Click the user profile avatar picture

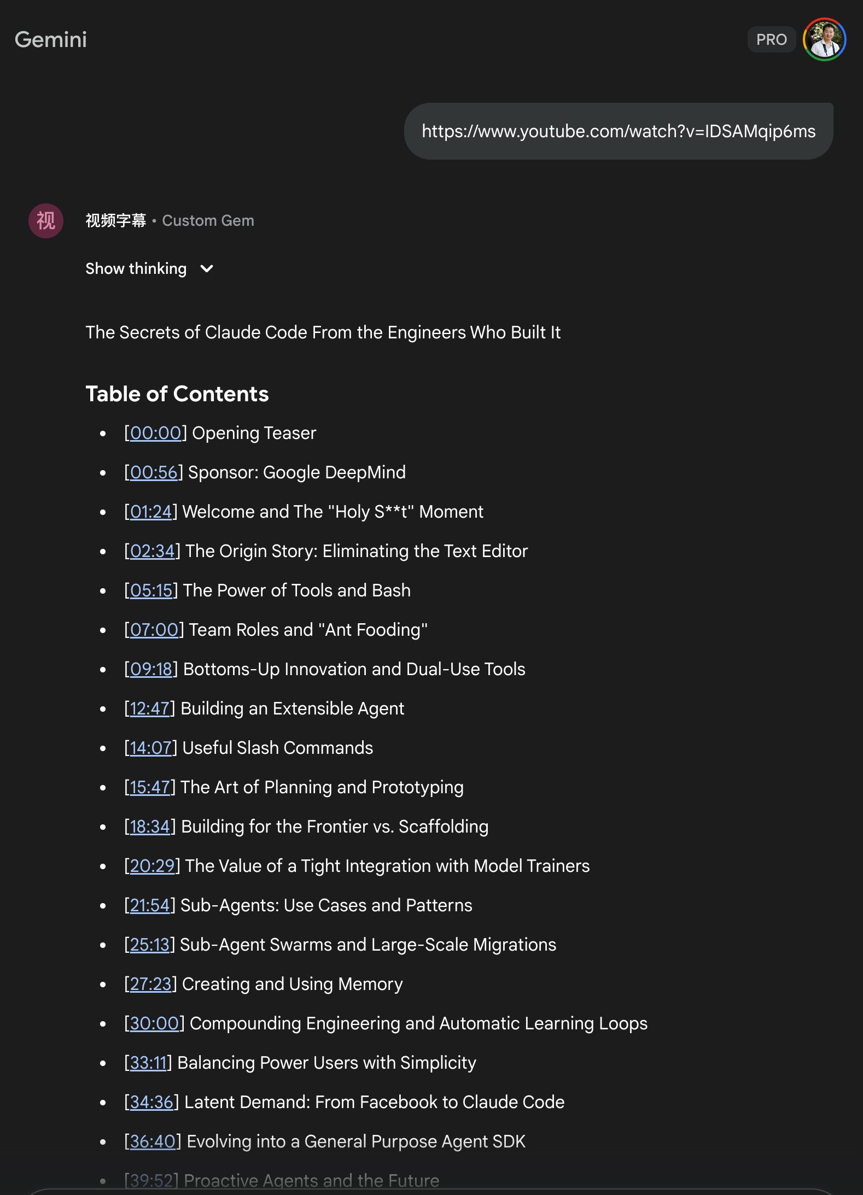point(824,39)
